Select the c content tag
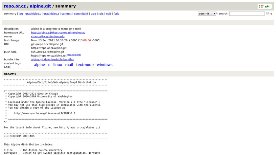This screenshot has width=276, height=155. (x=49, y=65)
